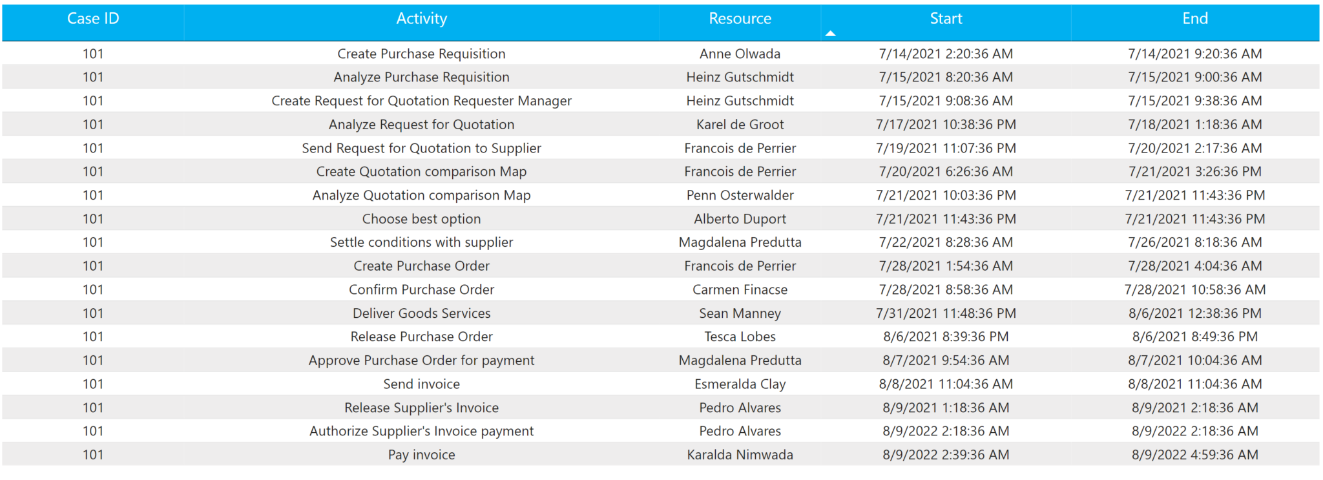
Task: Click the Karalda Nimwada resource cell
Action: pyautogui.click(x=740, y=455)
